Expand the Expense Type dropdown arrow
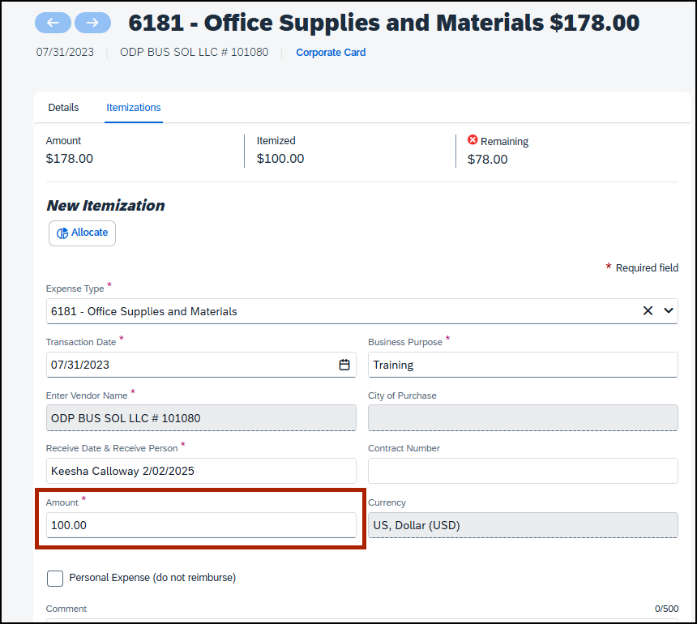This screenshot has width=697, height=624. pos(668,310)
